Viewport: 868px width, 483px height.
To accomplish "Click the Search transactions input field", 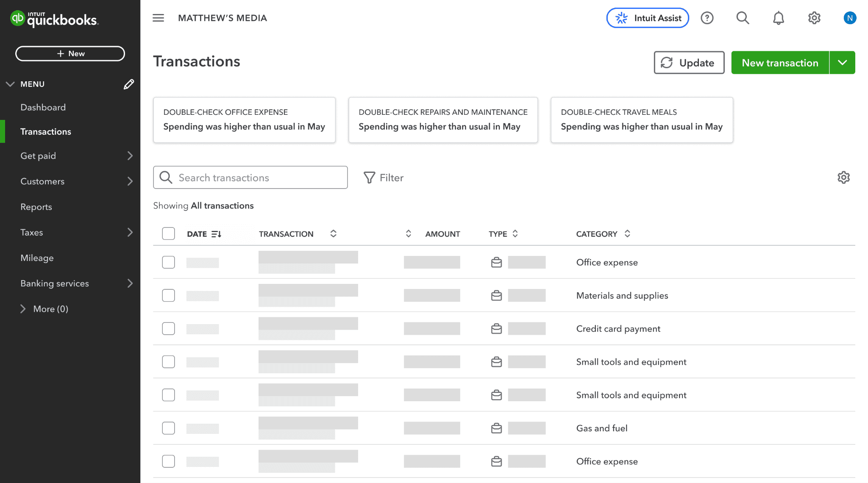I will pyautogui.click(x=250, y=178).
